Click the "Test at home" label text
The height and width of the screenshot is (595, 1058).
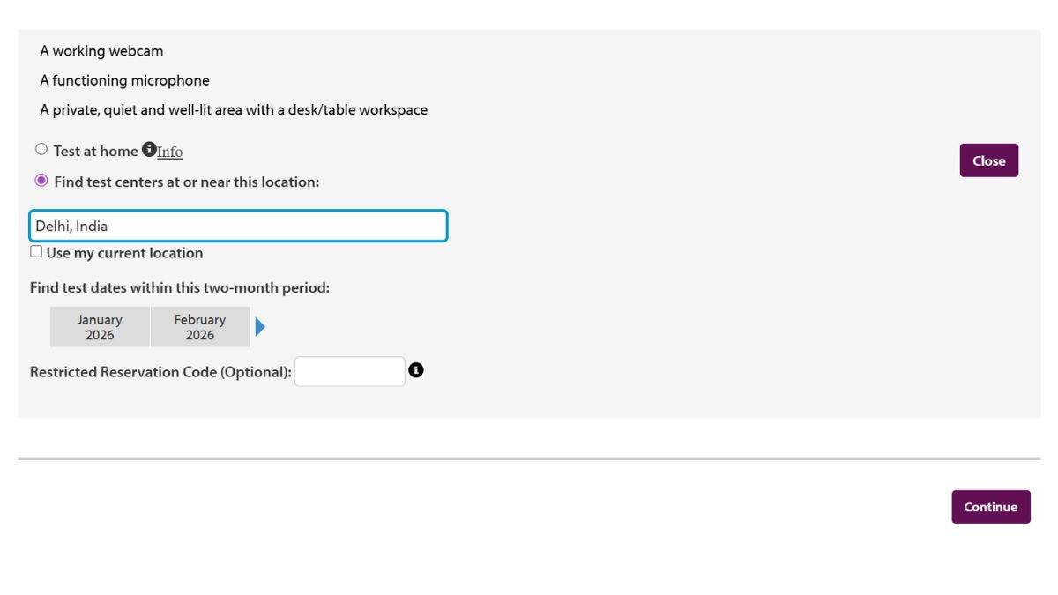[95, 151]
